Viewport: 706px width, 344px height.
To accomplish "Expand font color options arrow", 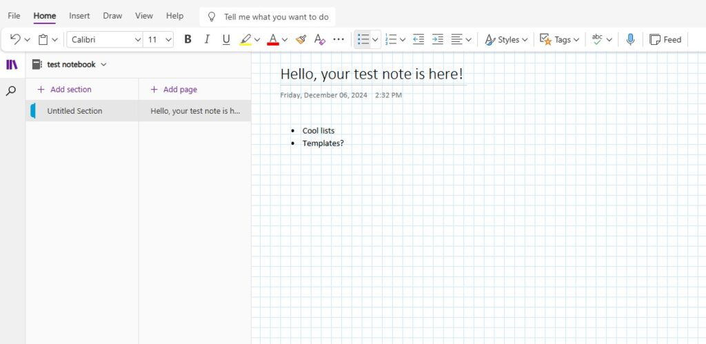I will [285, 39].
